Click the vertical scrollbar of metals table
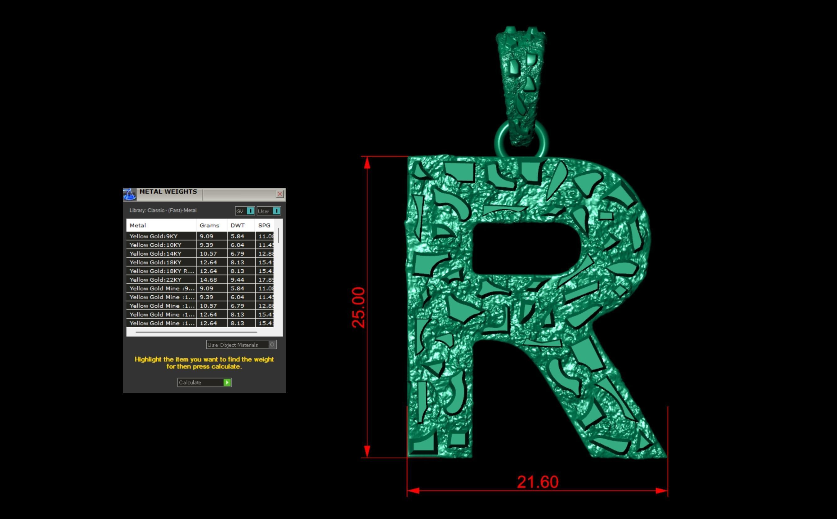The image size is (837, 519). (x=278, y=235)
